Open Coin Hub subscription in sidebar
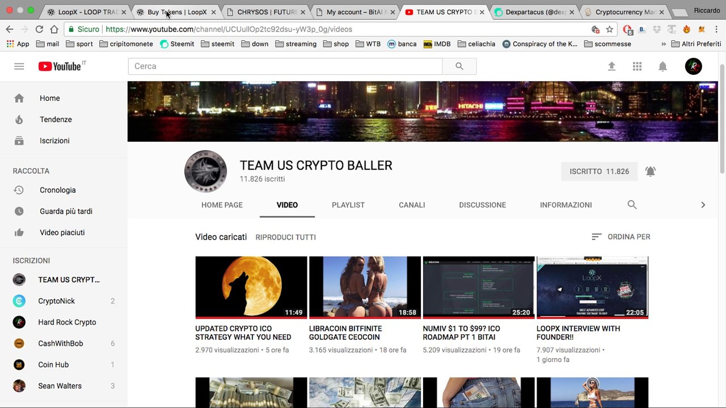This screenshot has width=726, height=408. coord(64,365)
